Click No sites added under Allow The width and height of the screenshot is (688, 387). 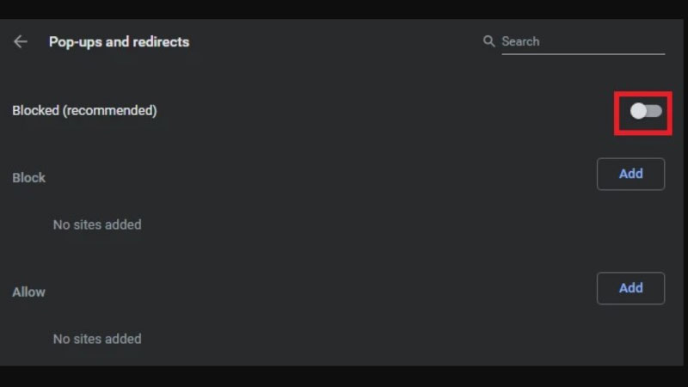[97, 339]
